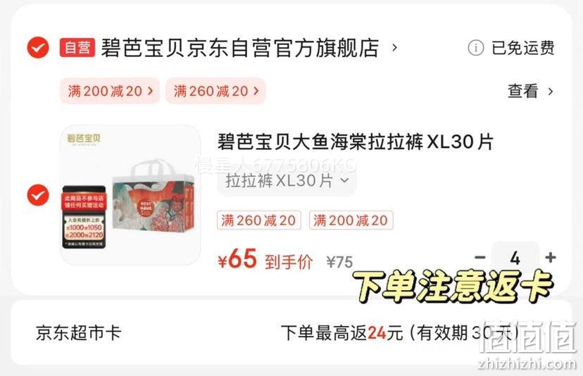Decrease quantity with the minus icon
583x376 pixels.
pos(480,258)
